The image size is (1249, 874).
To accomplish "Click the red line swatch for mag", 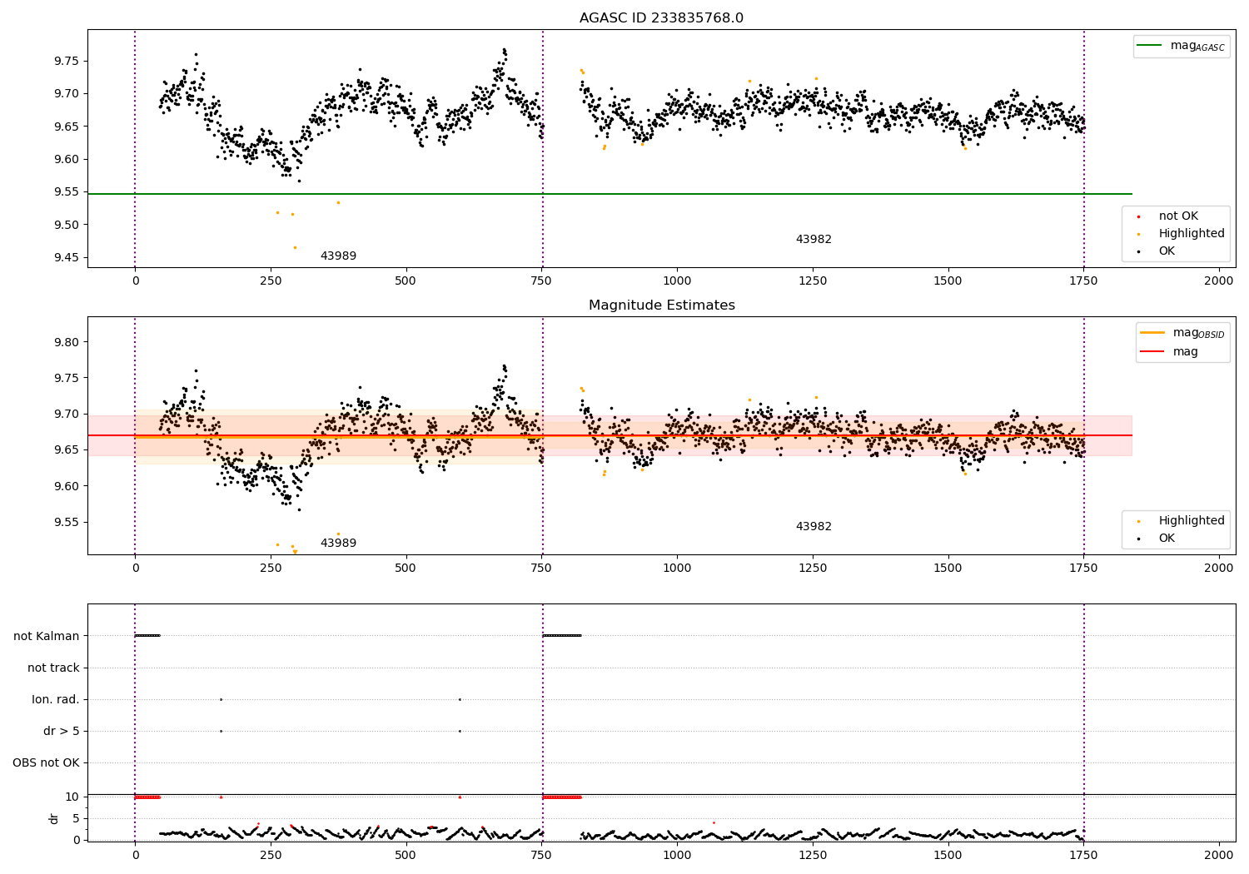I will pos(1152,352).
